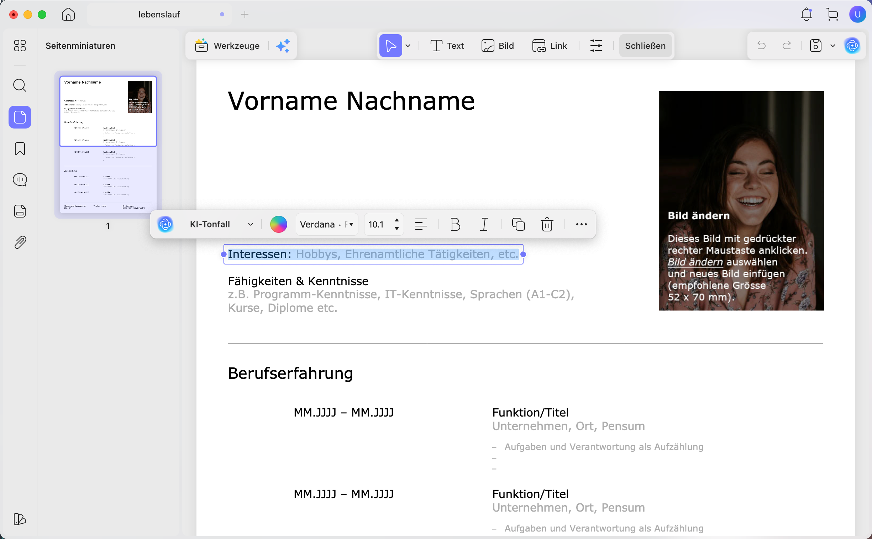Viewport: 872px width, 539px height.
Task: Select the Text editing tool
Action: (447, 46)
